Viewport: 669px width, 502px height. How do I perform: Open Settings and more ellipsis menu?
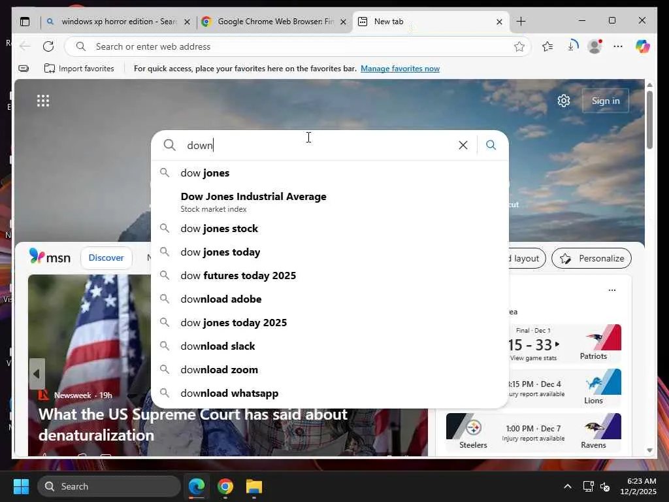click(618, 46)
